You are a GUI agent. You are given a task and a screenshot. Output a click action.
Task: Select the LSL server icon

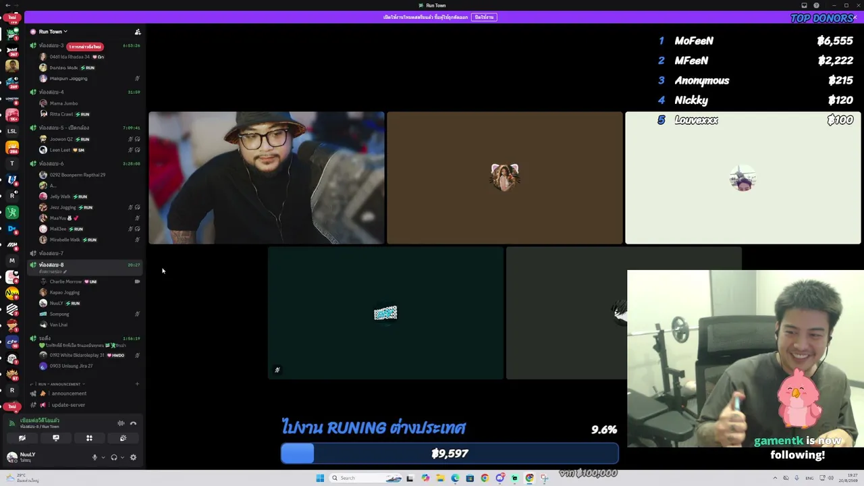[12, 131]
